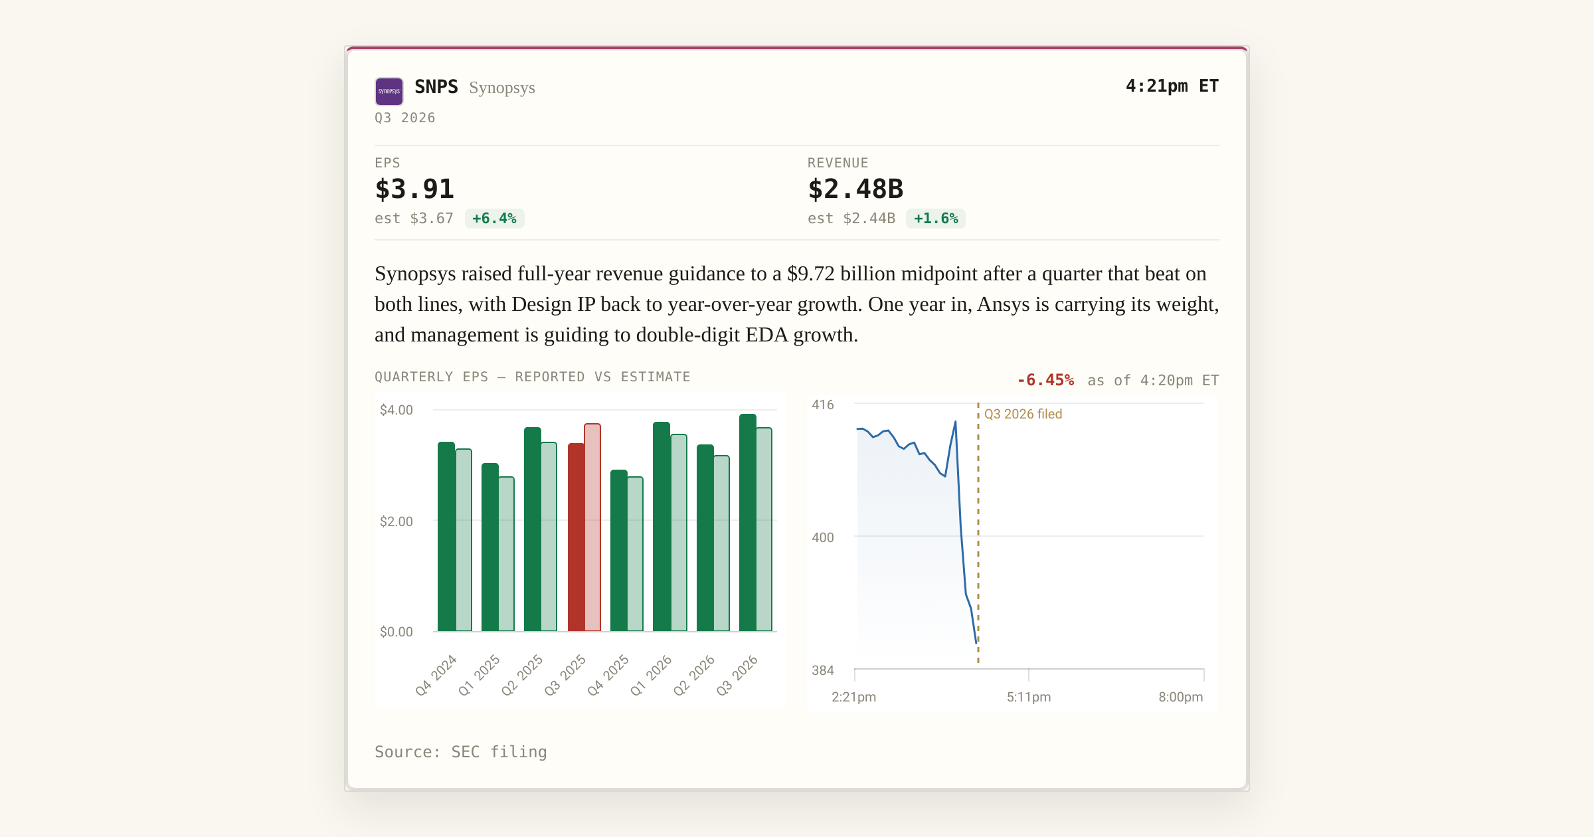The height and width of the screenshot is (837, 1594).
Task: Click the 5:11pm time axis label
Action: [x=1029, y=697]
